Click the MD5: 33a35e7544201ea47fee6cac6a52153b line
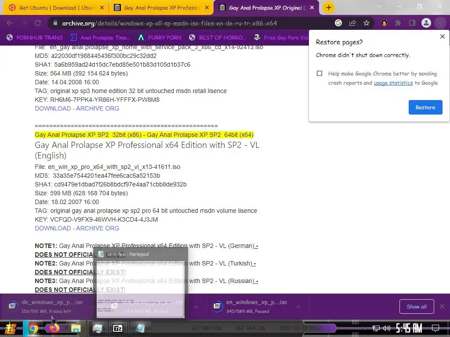Image resolution: width=450 pixels, height=337 pixels. [97, 176]
